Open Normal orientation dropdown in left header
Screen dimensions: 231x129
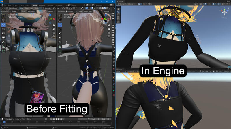pyautogui.click(x=47, y=8)
